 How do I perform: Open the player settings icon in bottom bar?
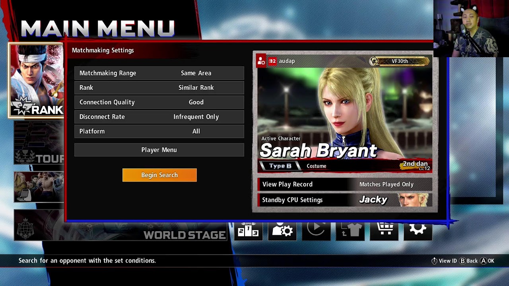tap(282, 230)
